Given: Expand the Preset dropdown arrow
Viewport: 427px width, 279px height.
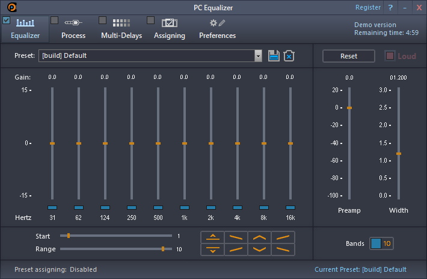Looking at the screenshot, I should 258,56.
